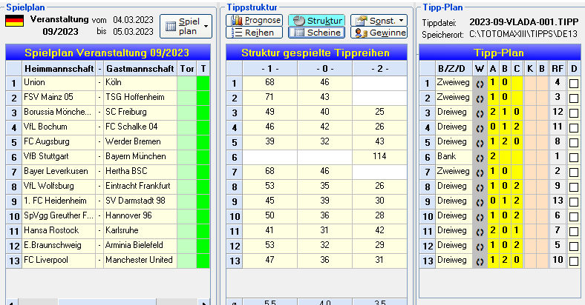Click the yellow A tip cell in row 6 showing 2
The image size is (585, 305).
click(493, 158)
